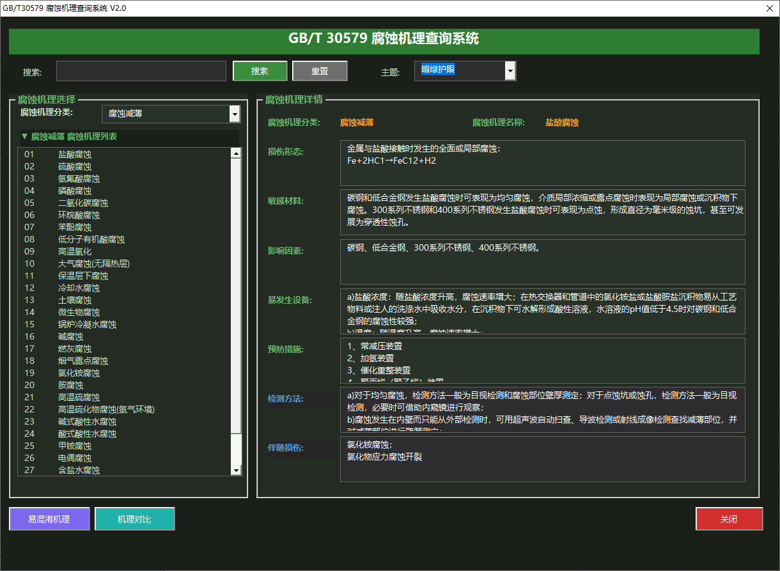Select 19 氯化铵腐蚀 in the list

[125, 373]
